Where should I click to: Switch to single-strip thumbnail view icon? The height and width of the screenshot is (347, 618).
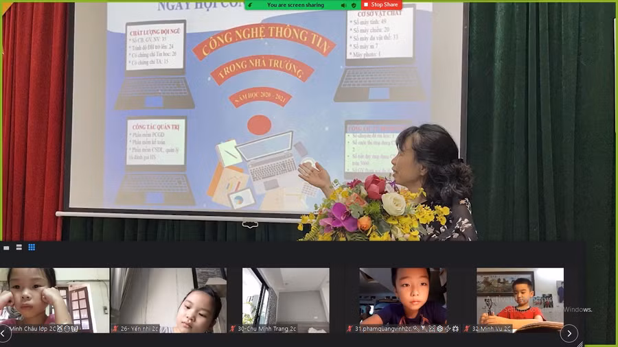pyautogui.click(x=6, y=248)
